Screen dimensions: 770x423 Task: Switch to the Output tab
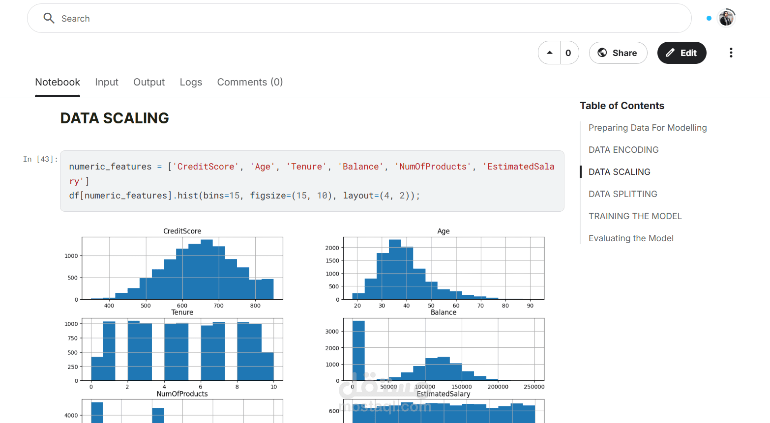pyautogui.click(x=149, y=82)
